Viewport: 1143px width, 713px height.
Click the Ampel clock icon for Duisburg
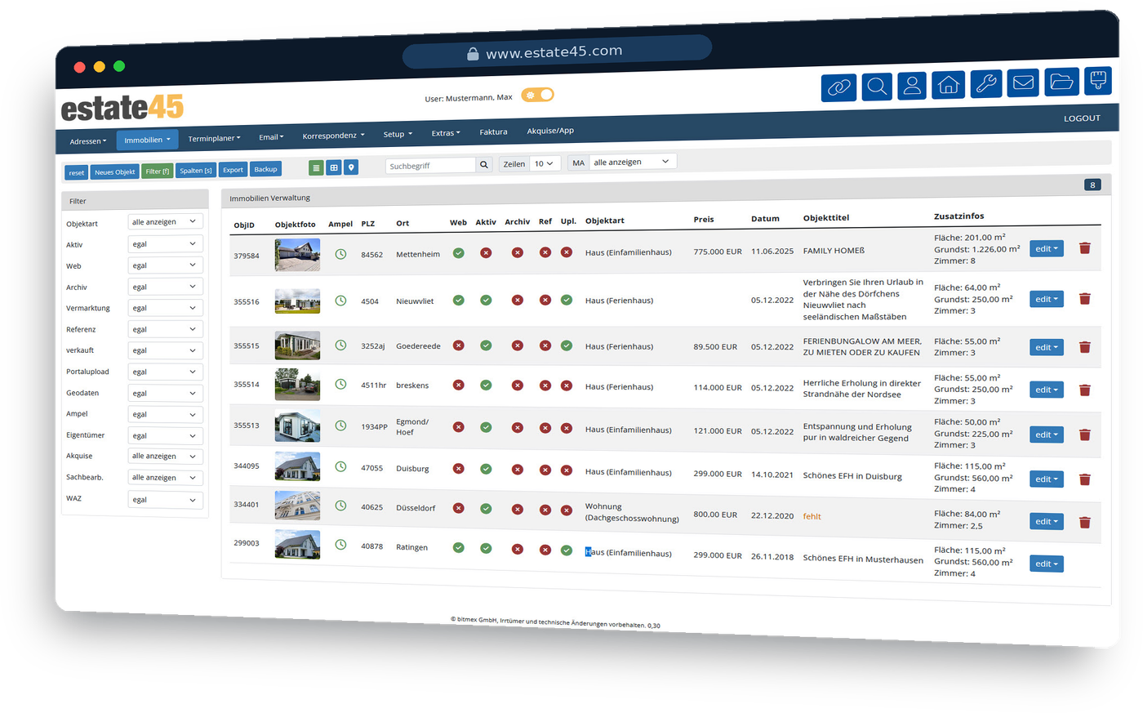click(340, 466)
